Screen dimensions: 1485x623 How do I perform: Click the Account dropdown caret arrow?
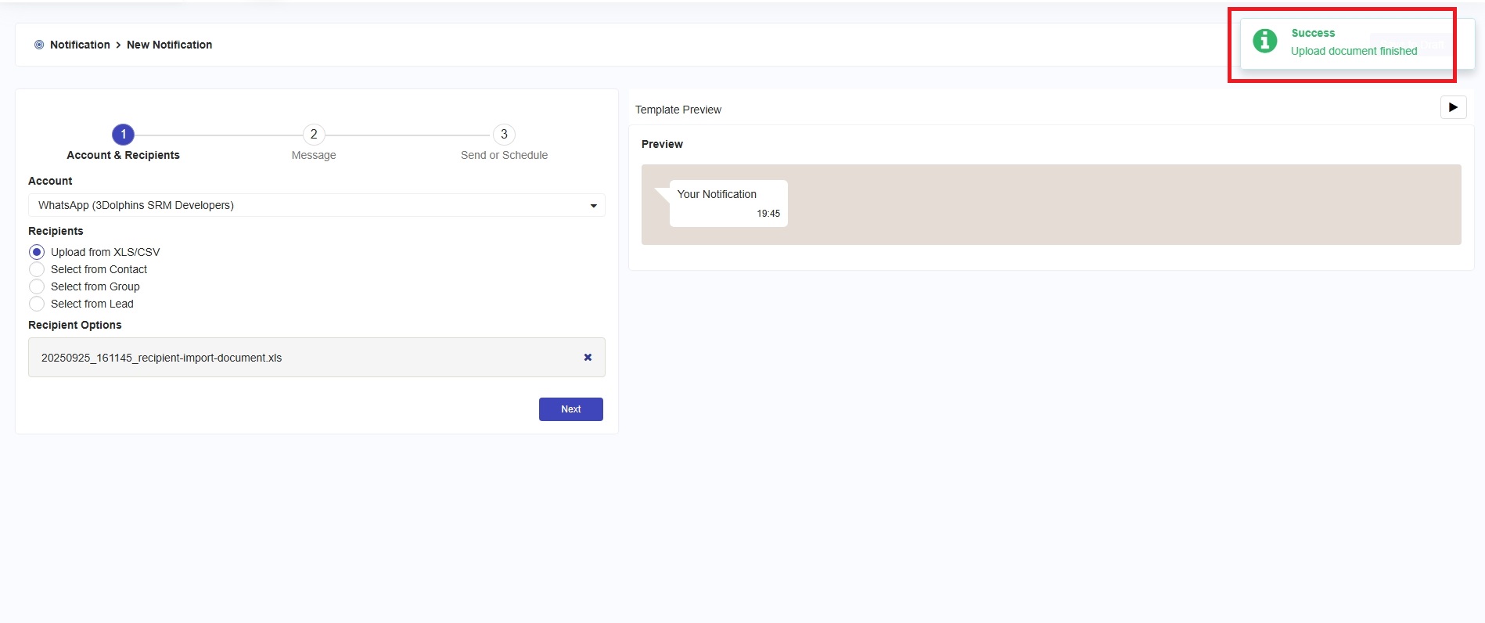coord(593,206)
